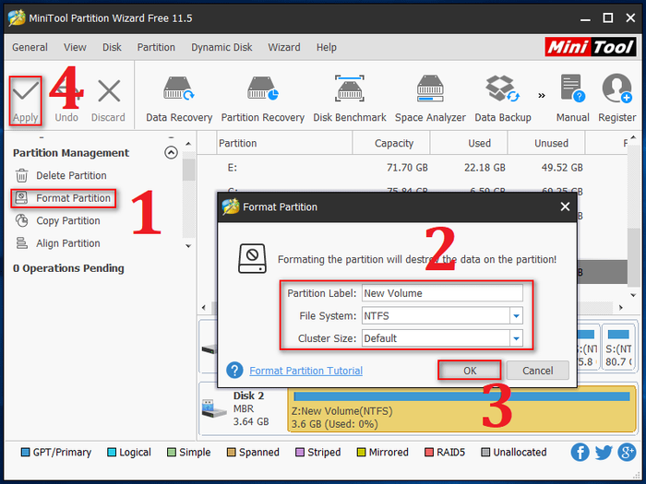Select Align Partition in sidebar
The width and height of the screenshot is (646, 484).
tap(58, 243)
